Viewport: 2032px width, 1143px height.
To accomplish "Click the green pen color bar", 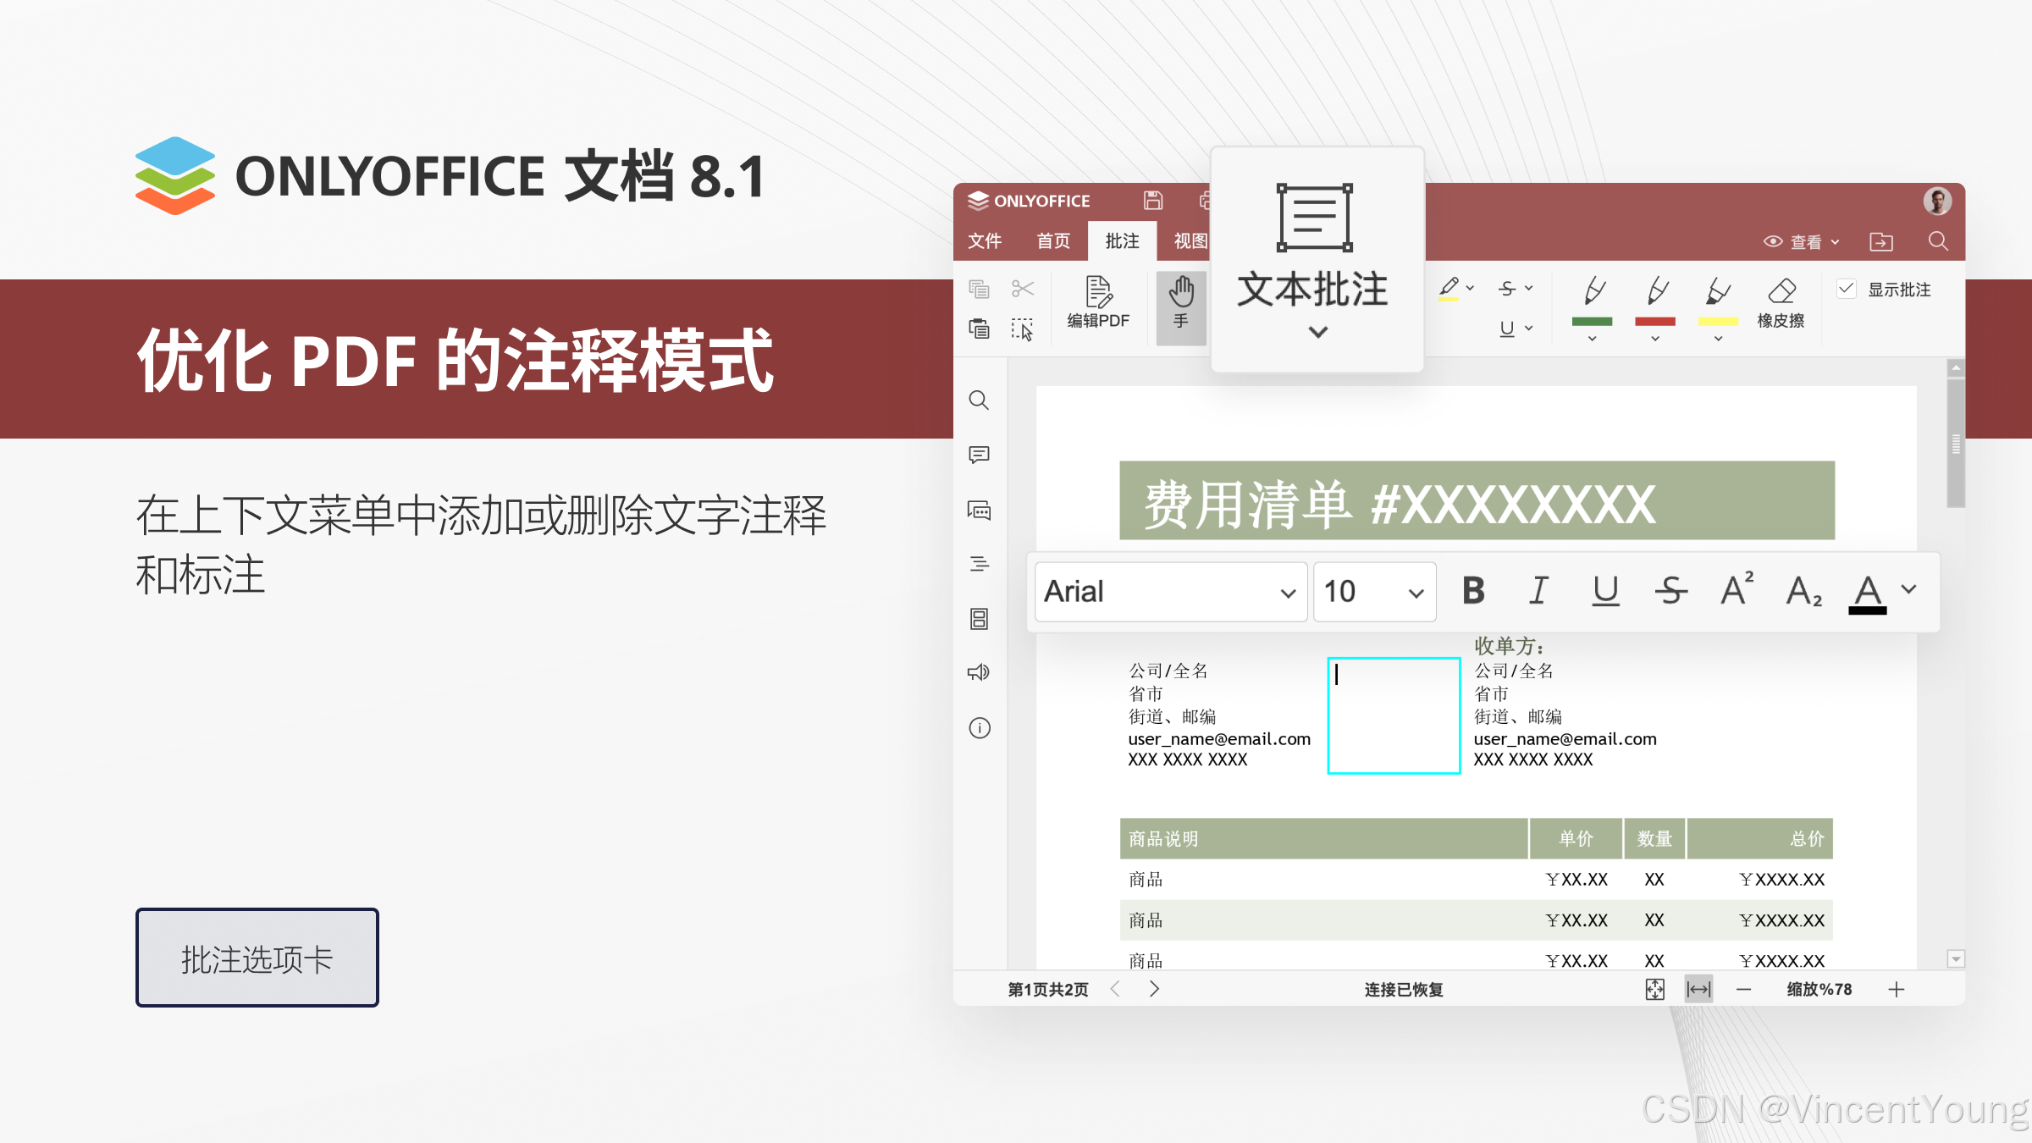I will 1592,322.
